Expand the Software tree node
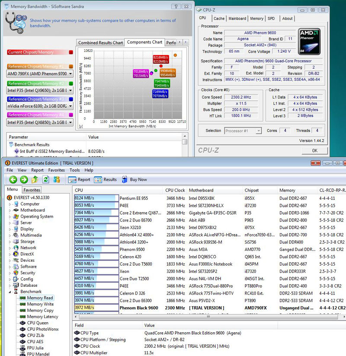Viewport: 346px width, 356px height. pos(10,266)
